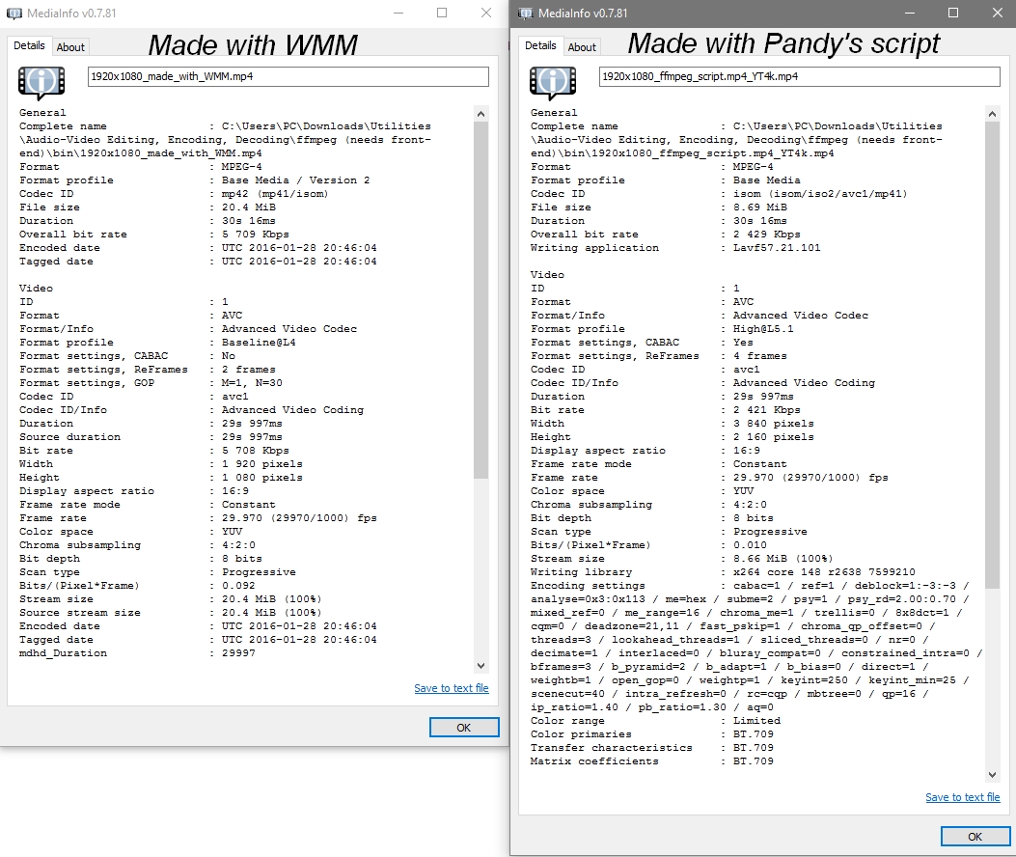Minimize the right MediaInfo window

(910, 13)
